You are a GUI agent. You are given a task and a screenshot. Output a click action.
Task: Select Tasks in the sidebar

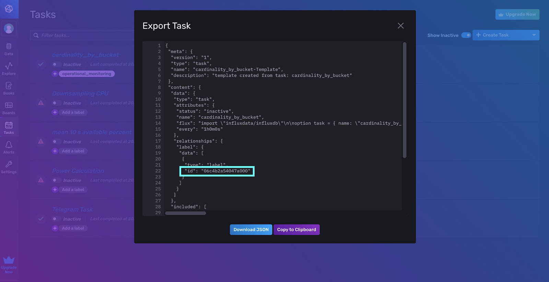pos(9,128)
